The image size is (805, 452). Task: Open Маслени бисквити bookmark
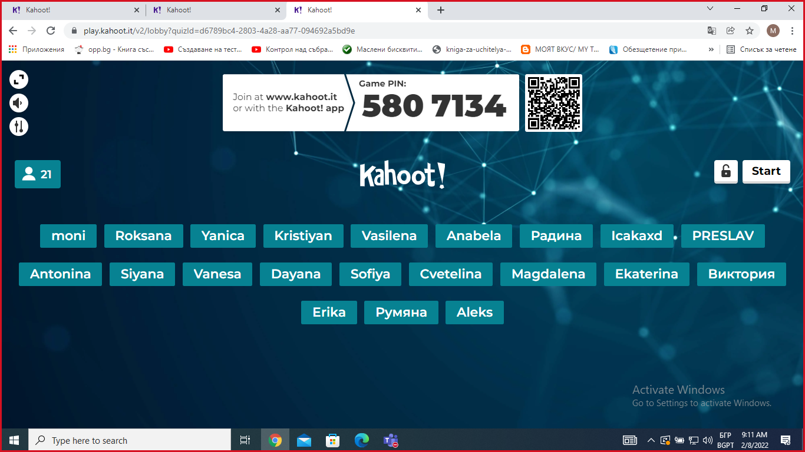click(x=382, y=49)
